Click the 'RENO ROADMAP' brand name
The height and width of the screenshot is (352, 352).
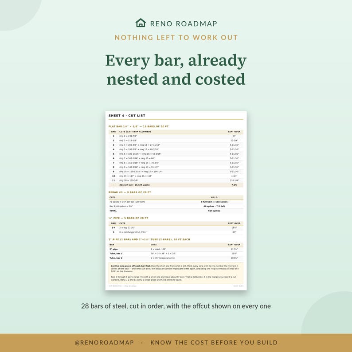point(184,23)
